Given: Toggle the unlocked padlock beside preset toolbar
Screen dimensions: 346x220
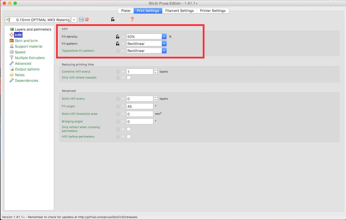Looking at the screenshot, I should pyautogui.click(x=113, y=19).
